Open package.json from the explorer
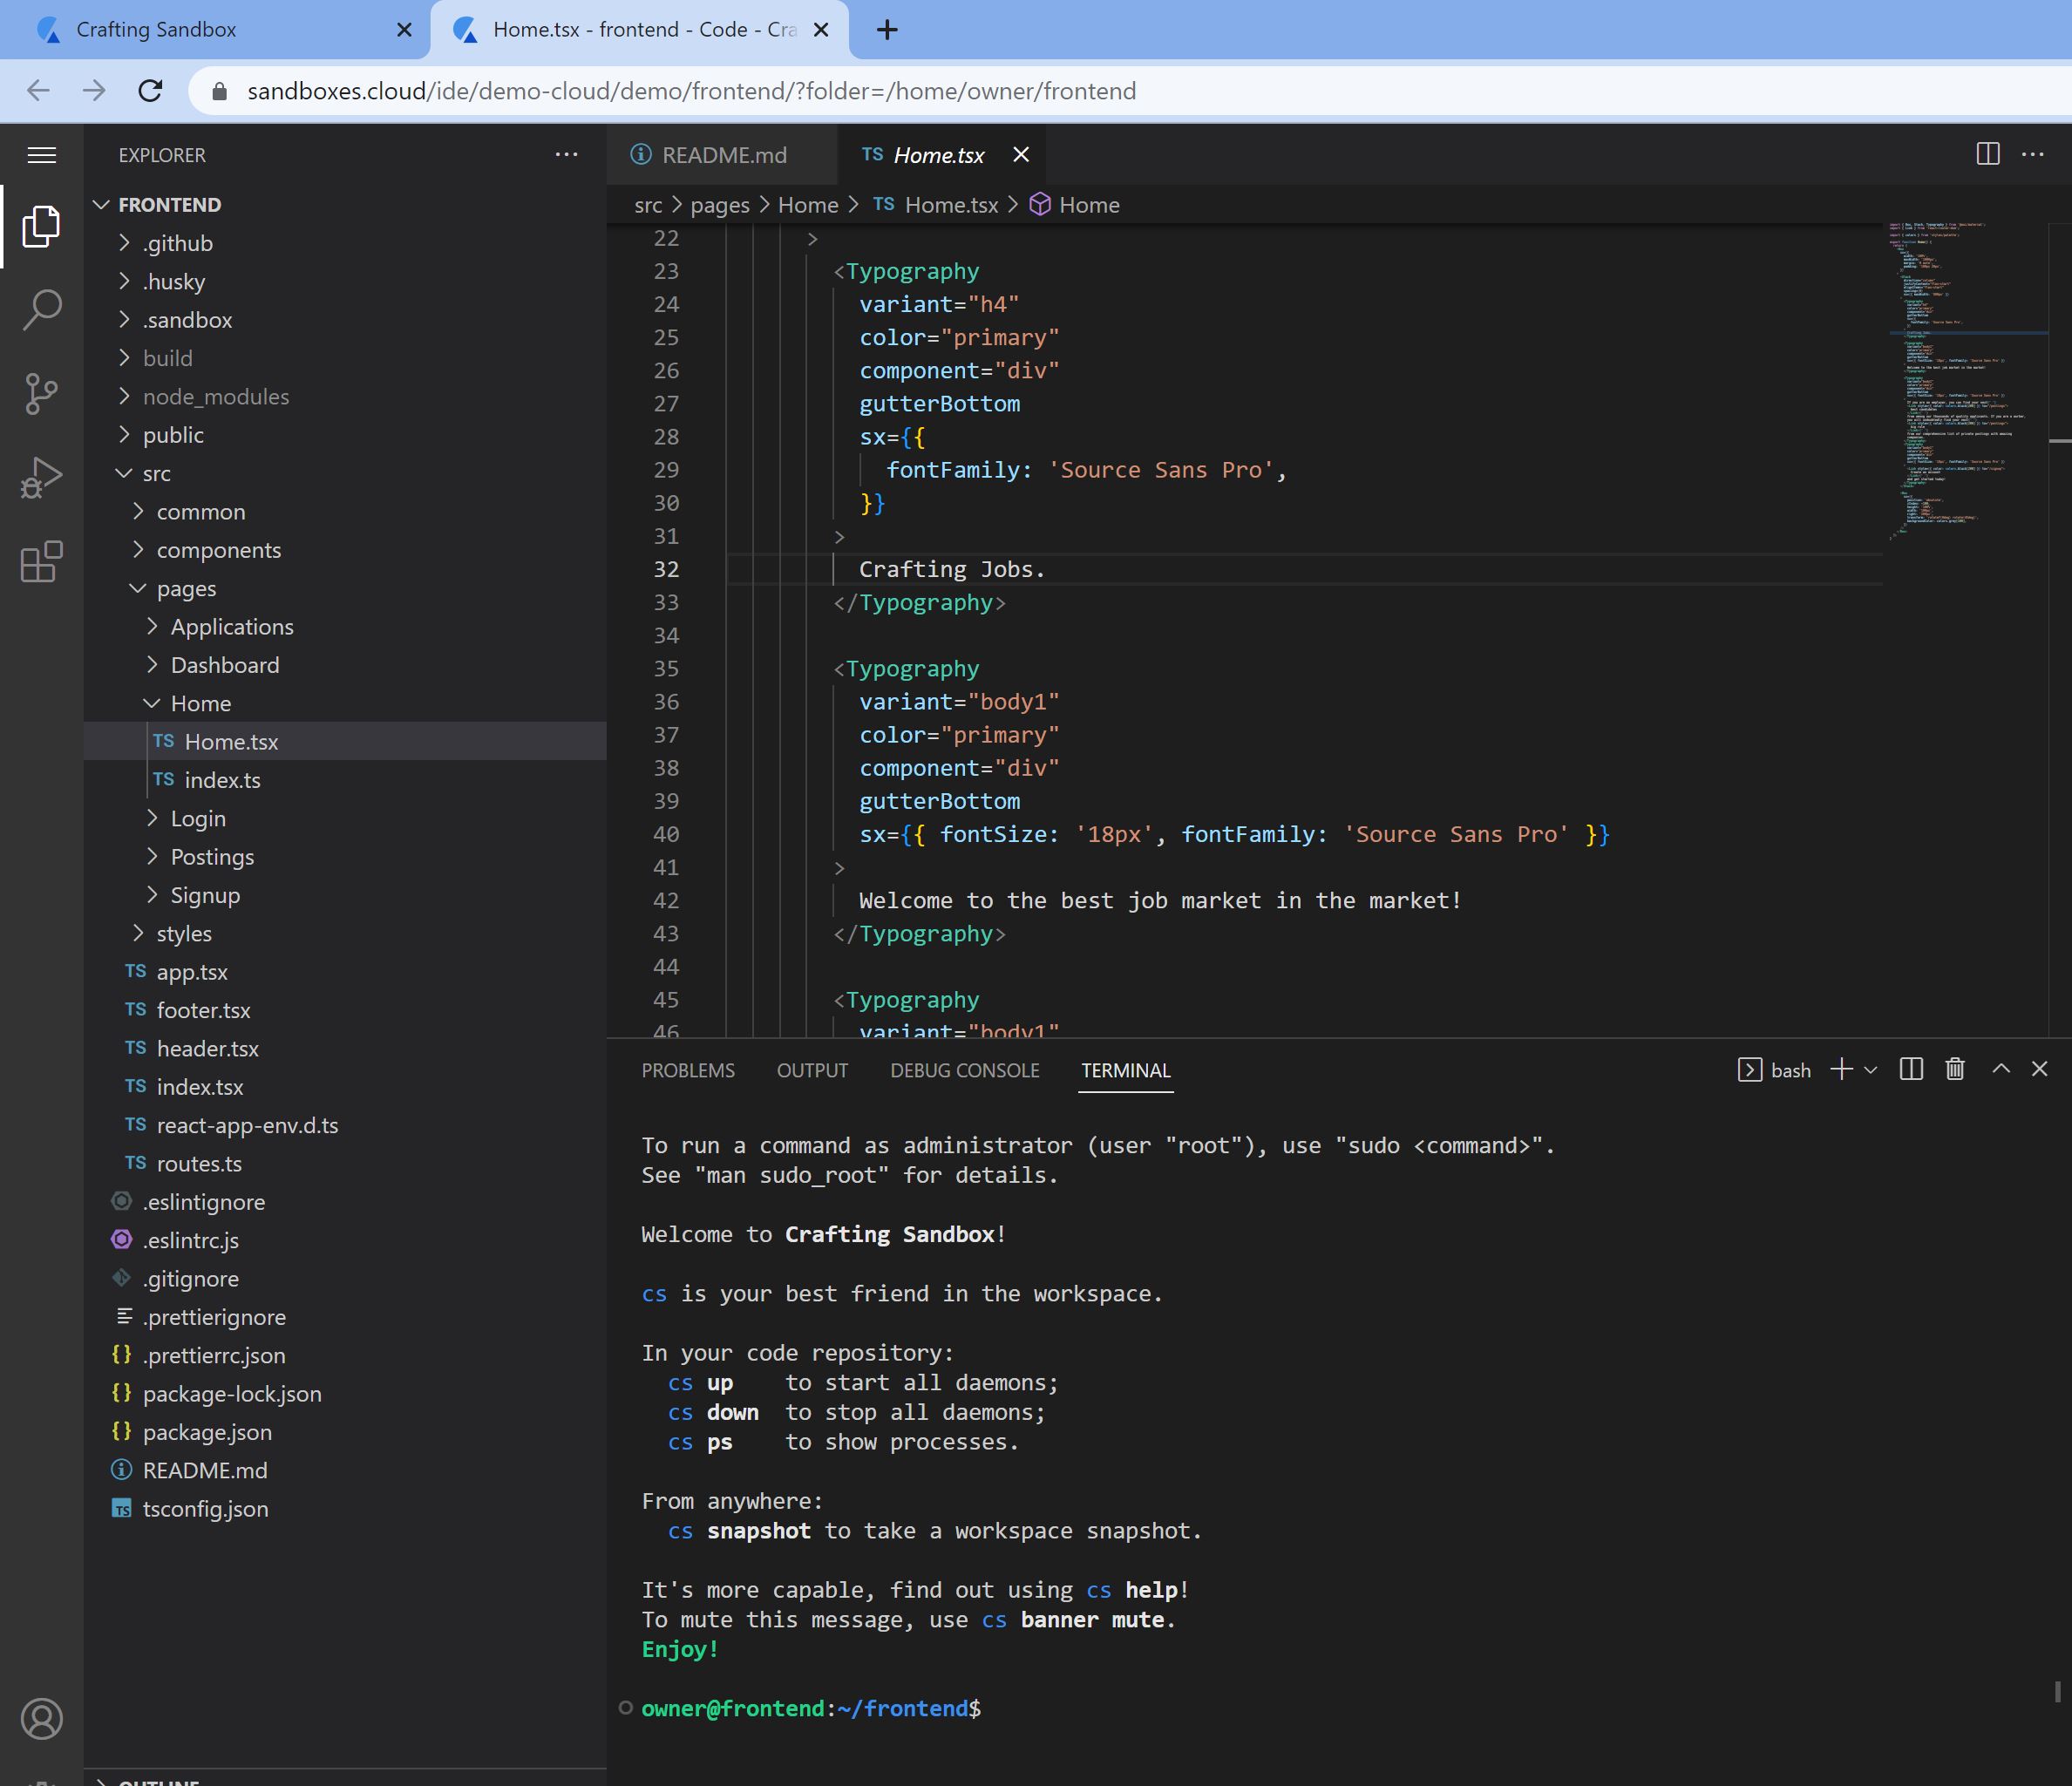This screenshot has height=1786, width=2072. 207,1432
